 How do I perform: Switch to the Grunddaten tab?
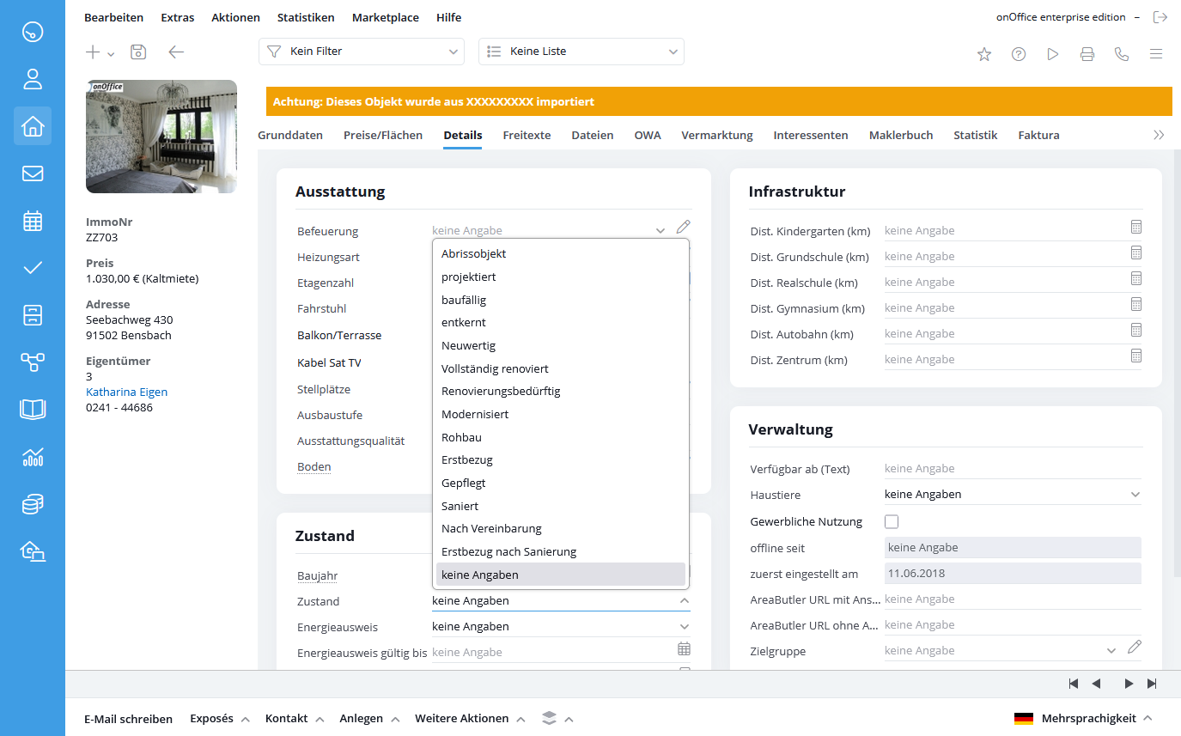pyautogui.click(x=290, y=135)
